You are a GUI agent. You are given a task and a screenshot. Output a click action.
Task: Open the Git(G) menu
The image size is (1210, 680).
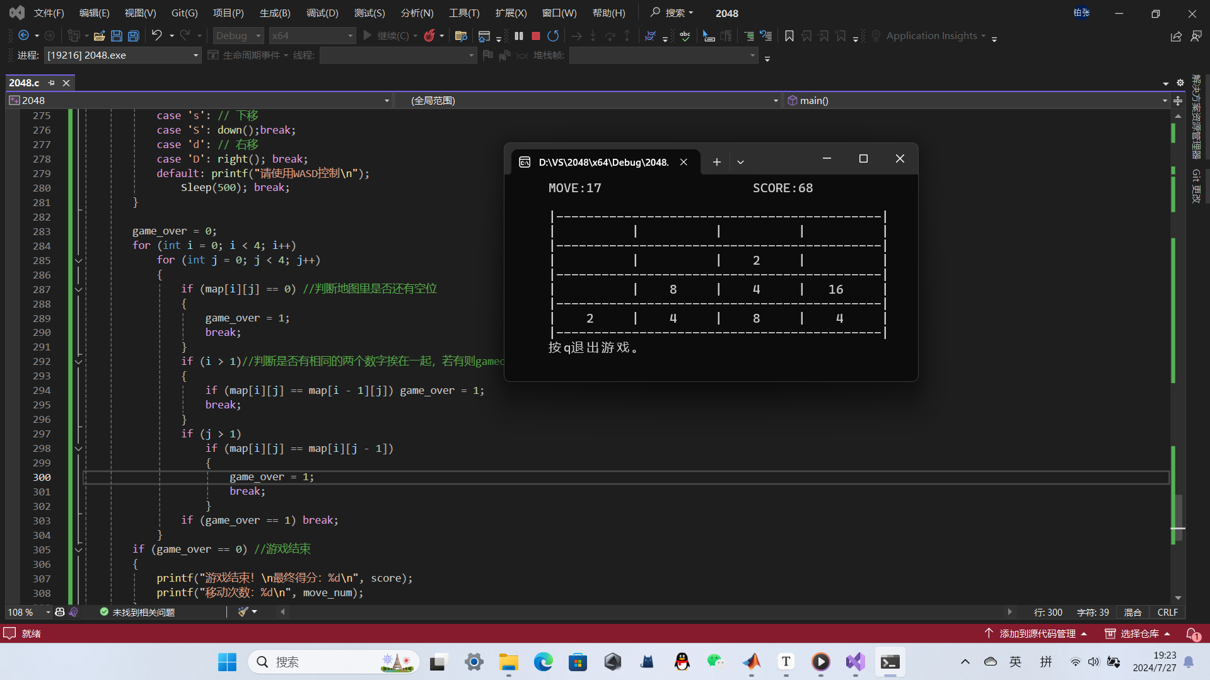(x=184, y=13)
